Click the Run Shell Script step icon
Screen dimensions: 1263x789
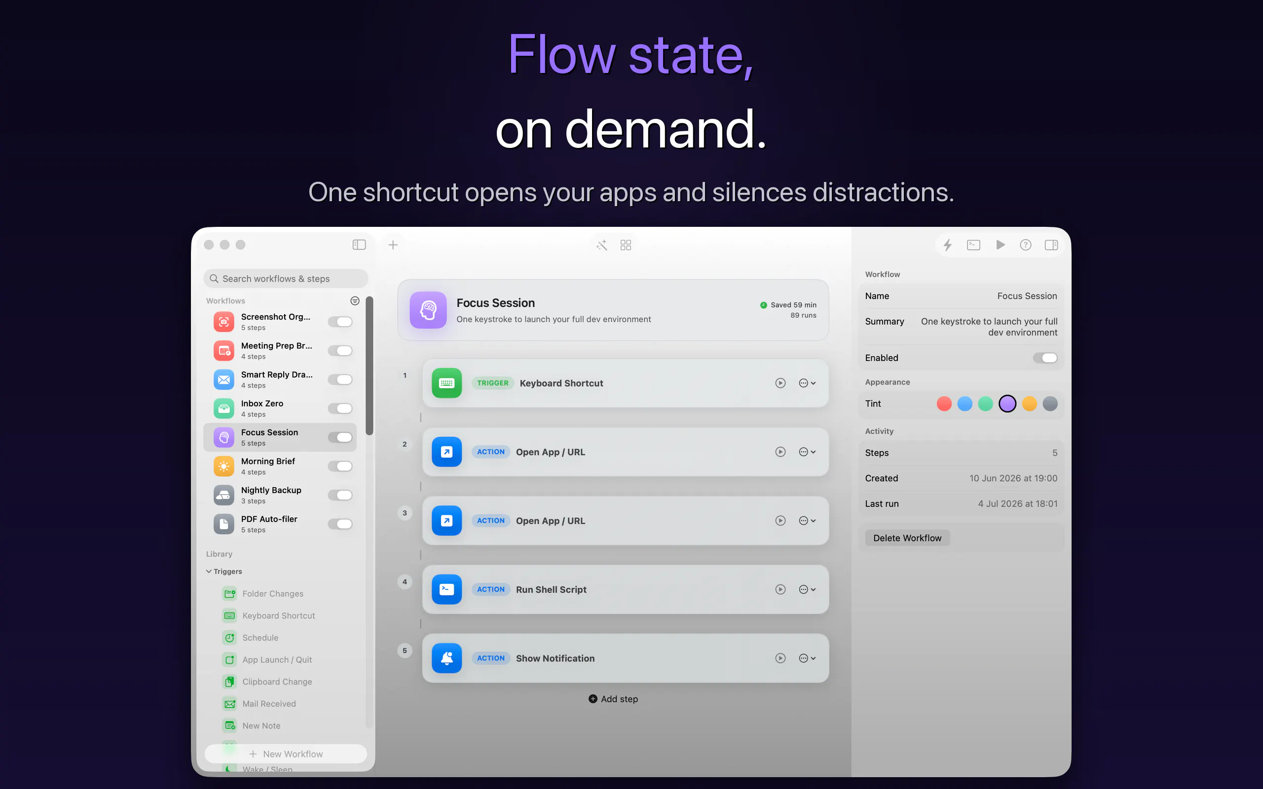[447, 589]
